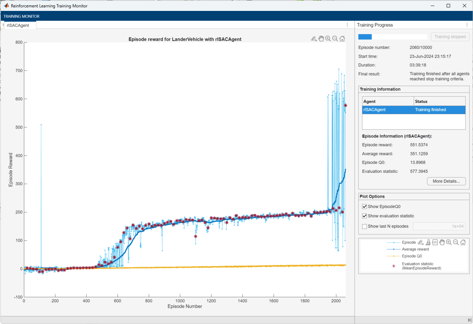Click the export icon above the main reward plot
473x324 pixels.
[314, 39]
